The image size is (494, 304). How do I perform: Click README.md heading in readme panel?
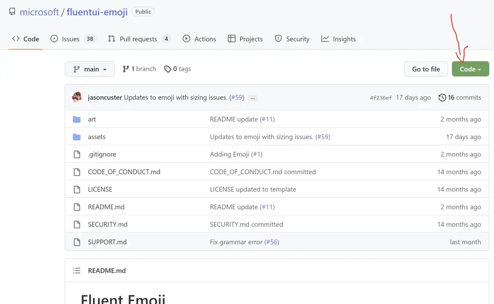pos(107,270)
